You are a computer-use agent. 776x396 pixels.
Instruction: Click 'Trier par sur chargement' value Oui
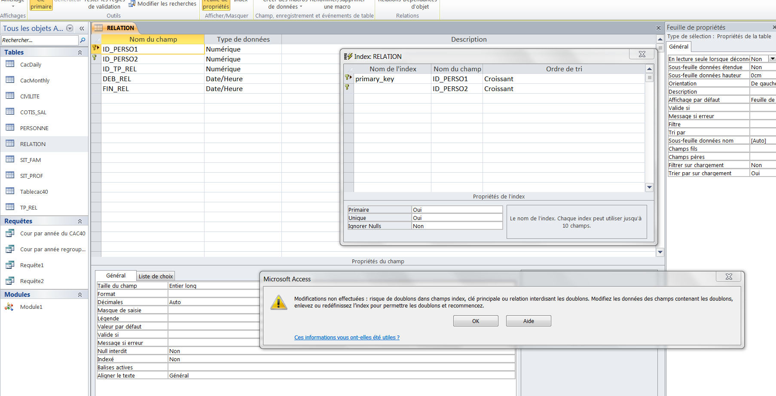coord(763,173)
